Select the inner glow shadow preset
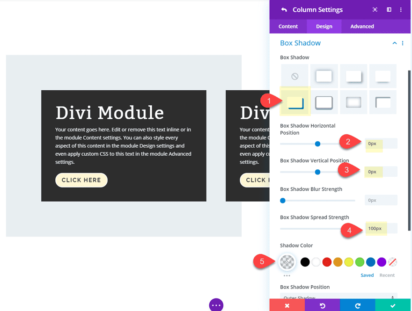Viewport: 412px width, 311px height. point(353,102)
